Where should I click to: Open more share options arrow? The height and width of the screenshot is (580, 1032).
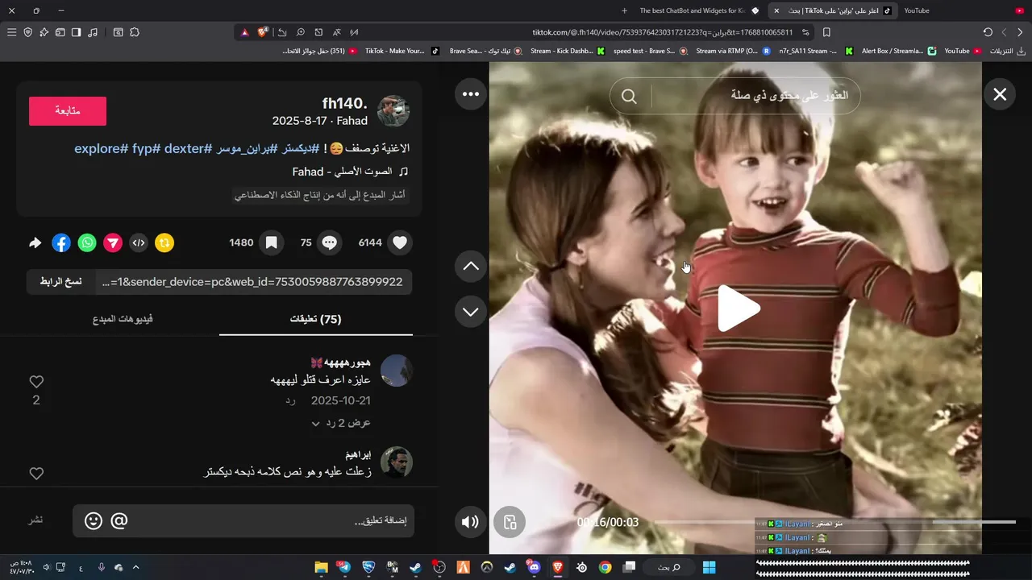point(35,242)
